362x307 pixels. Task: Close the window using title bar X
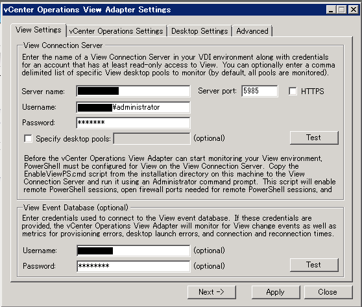354,10
